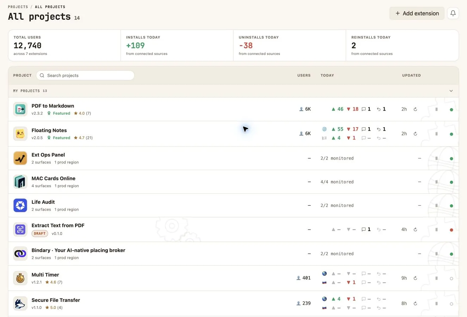467x317 pixels.
Task: Click the DRAFT badge on Extract Text from PDF
Action: (x=40, y=234)
